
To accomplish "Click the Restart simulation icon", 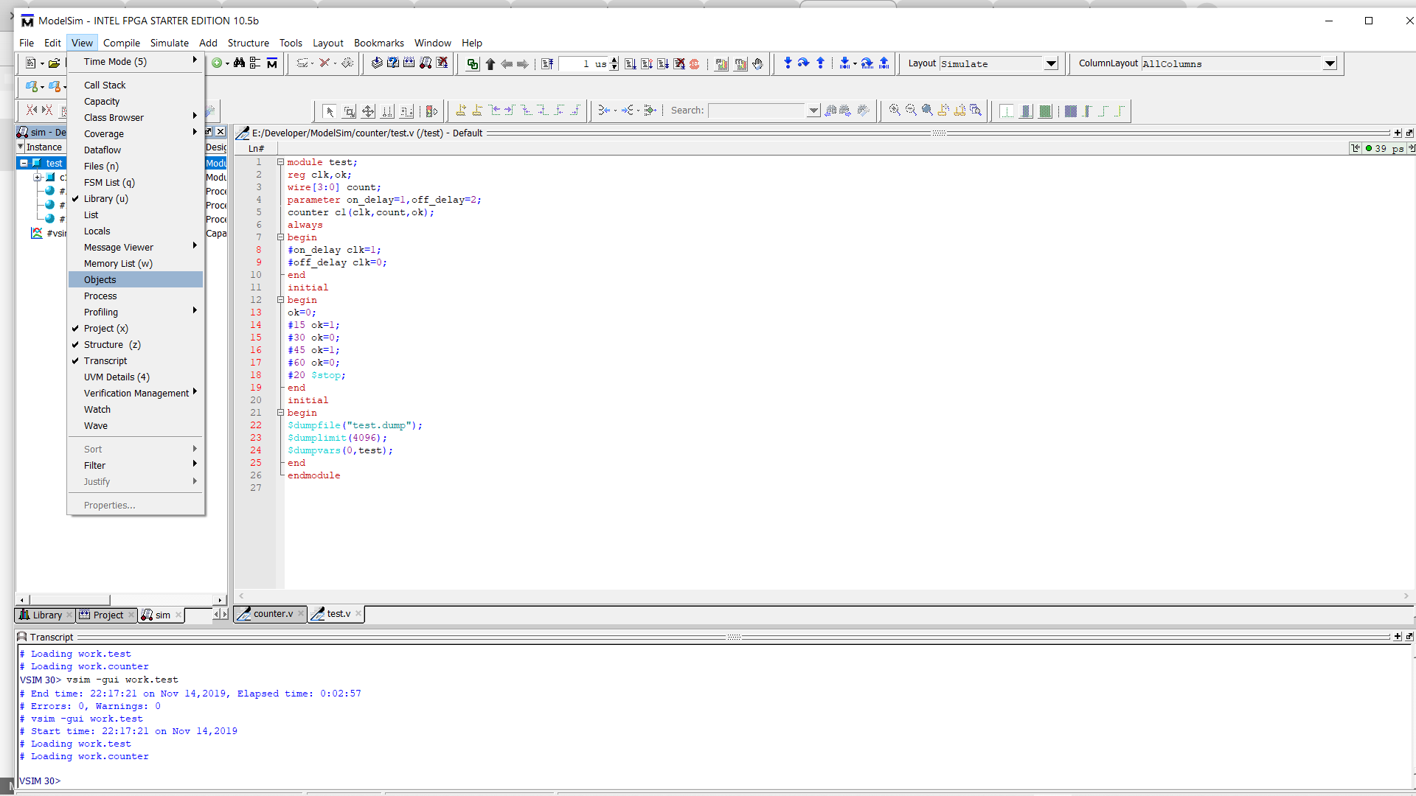I will pos(547,63).
